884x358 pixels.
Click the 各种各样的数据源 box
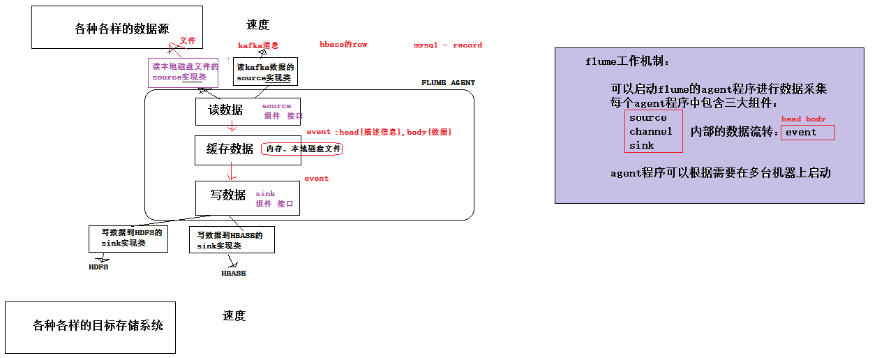point(117,27)
